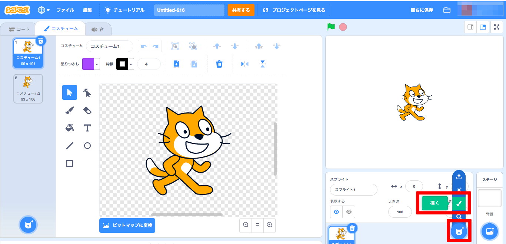Open the My Stuff folder icon

click(447, 10)
